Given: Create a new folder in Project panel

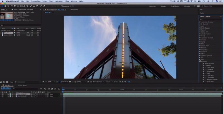Looking at the screenshot, I should 4,82.
